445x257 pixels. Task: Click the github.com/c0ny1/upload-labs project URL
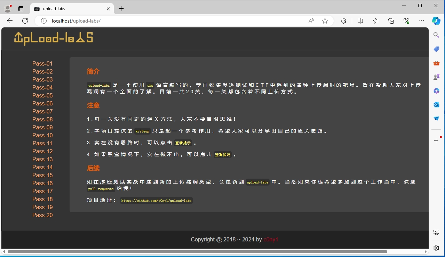(156, 200)
